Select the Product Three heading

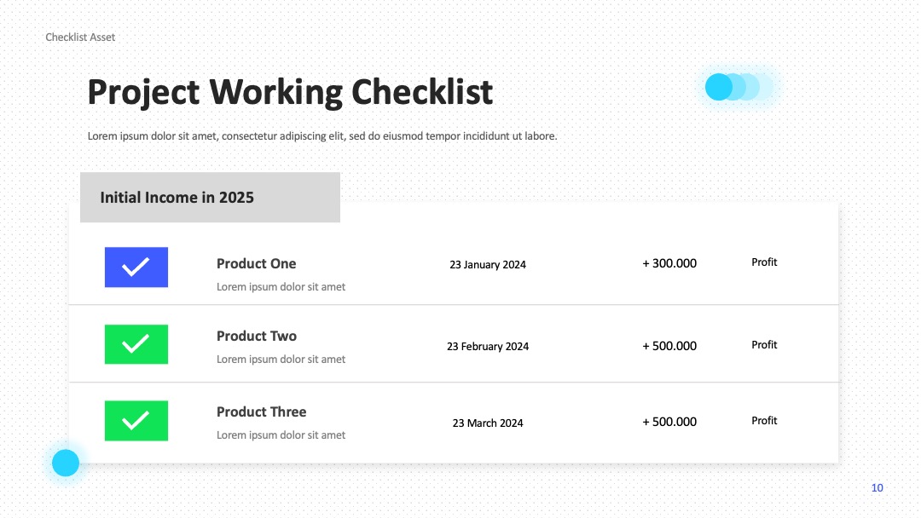click(x=262, y=412)
